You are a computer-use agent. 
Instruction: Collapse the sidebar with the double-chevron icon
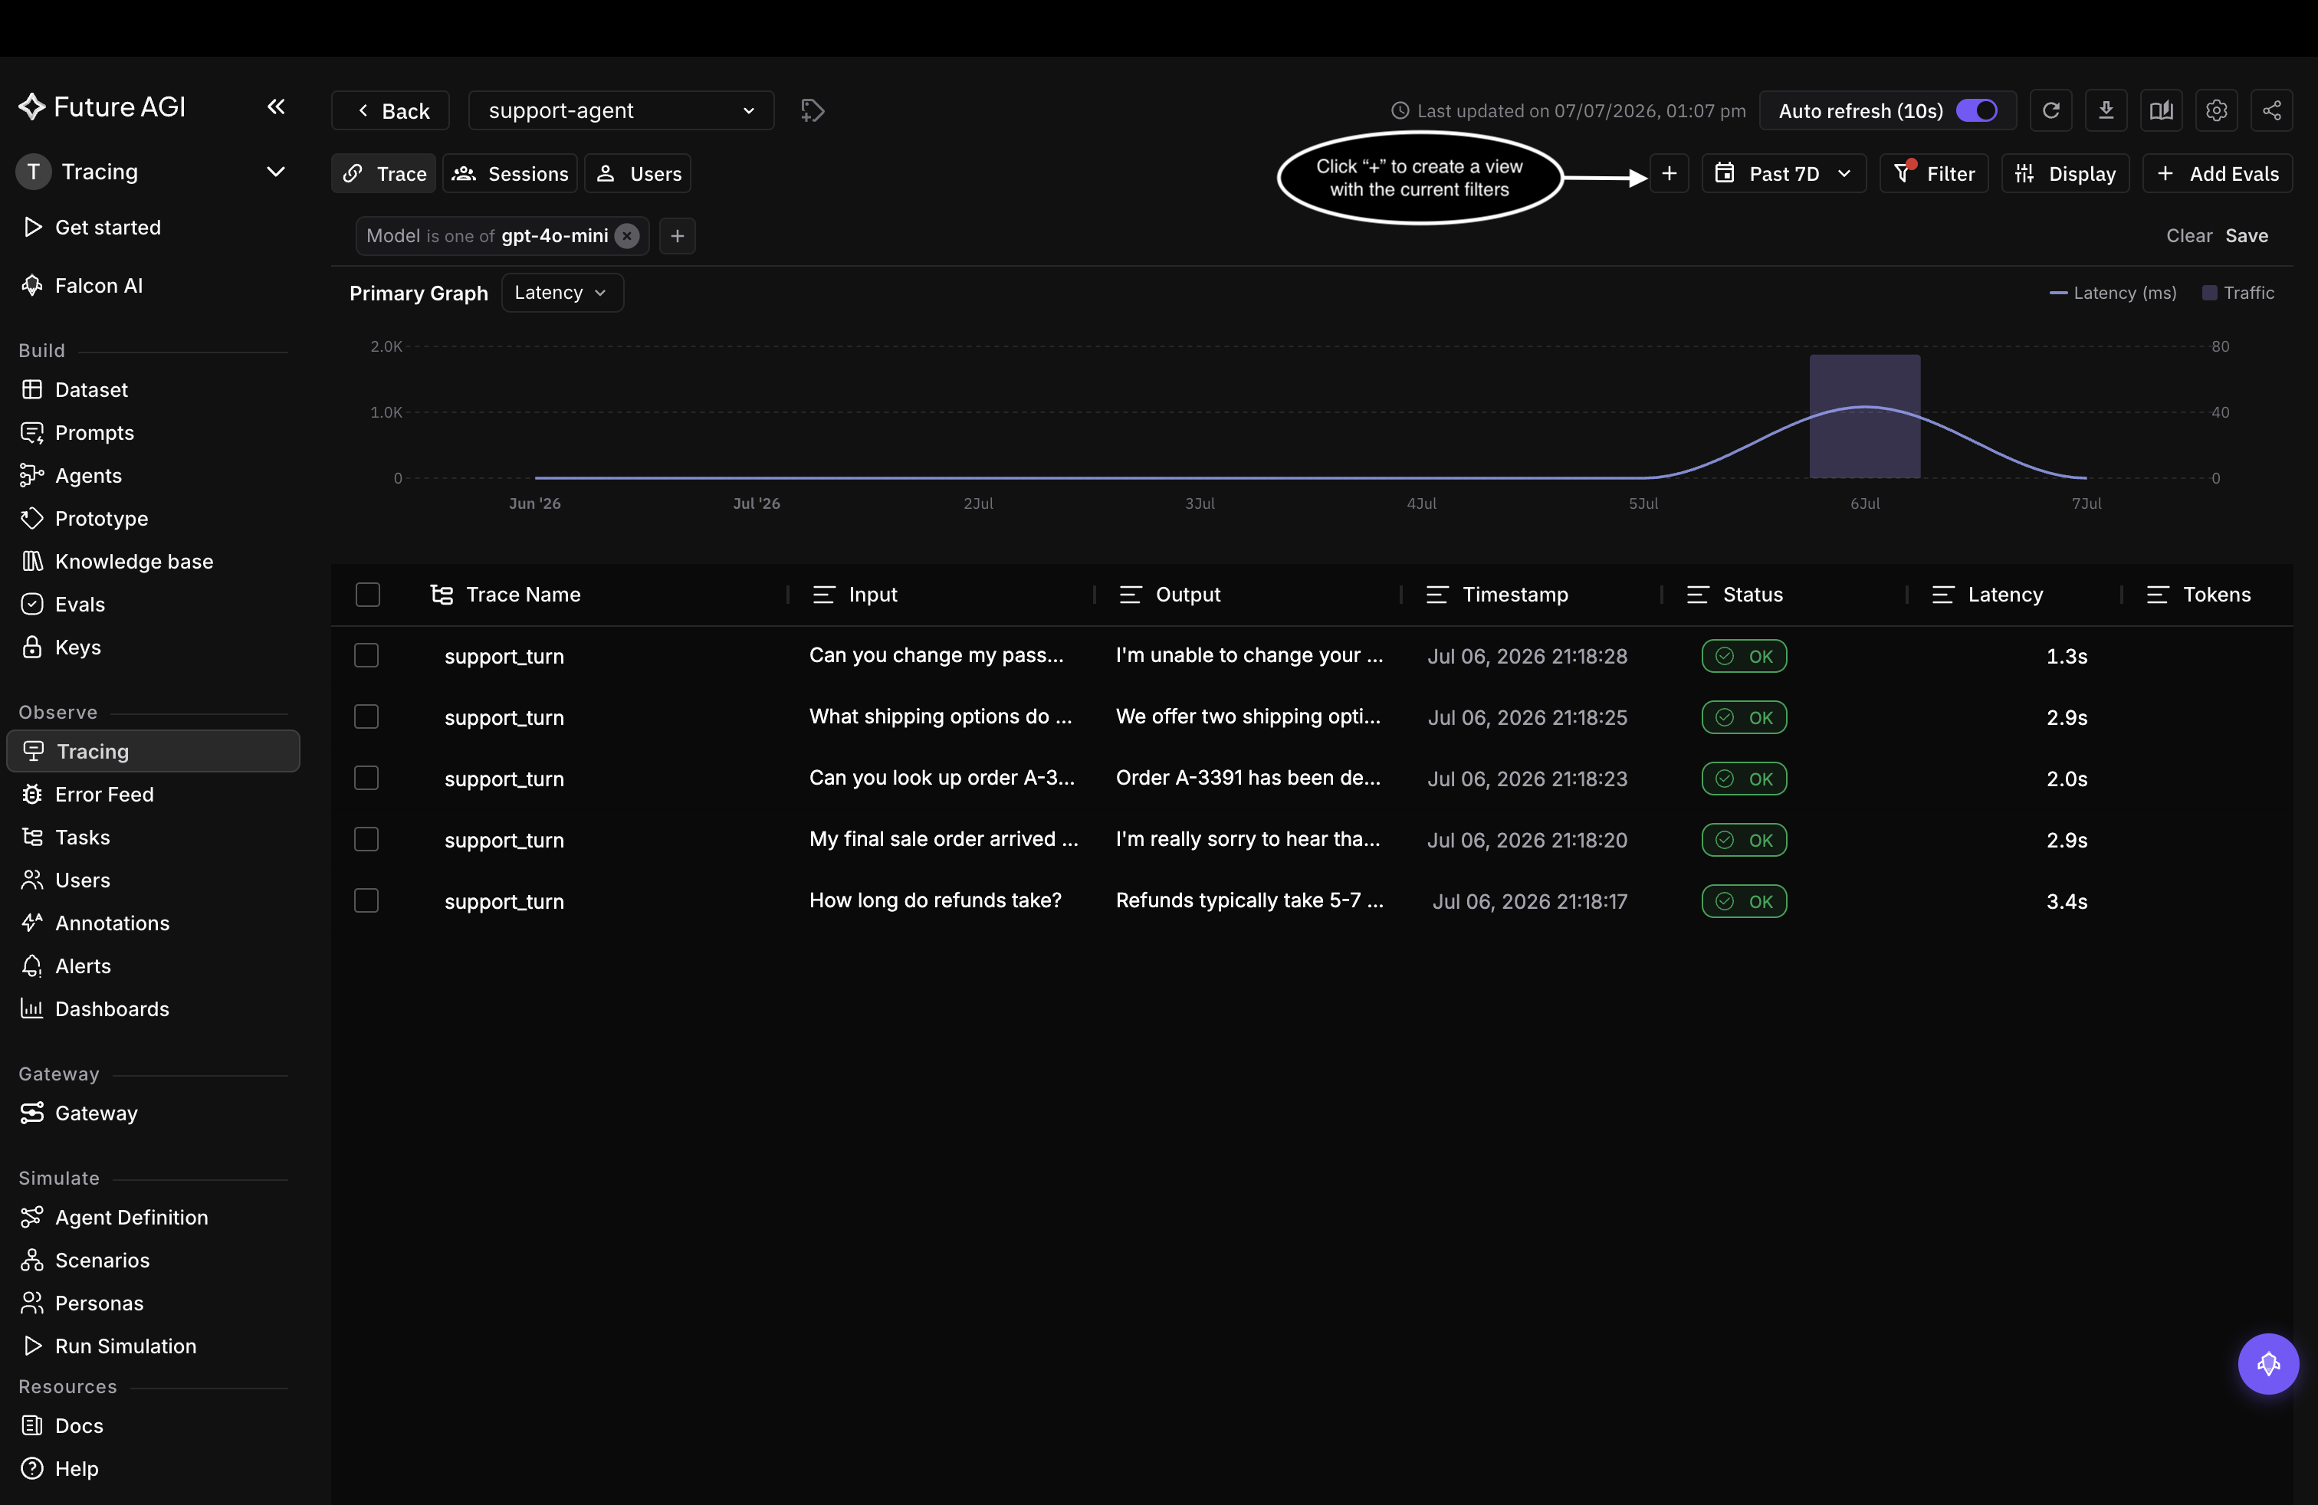276,106
